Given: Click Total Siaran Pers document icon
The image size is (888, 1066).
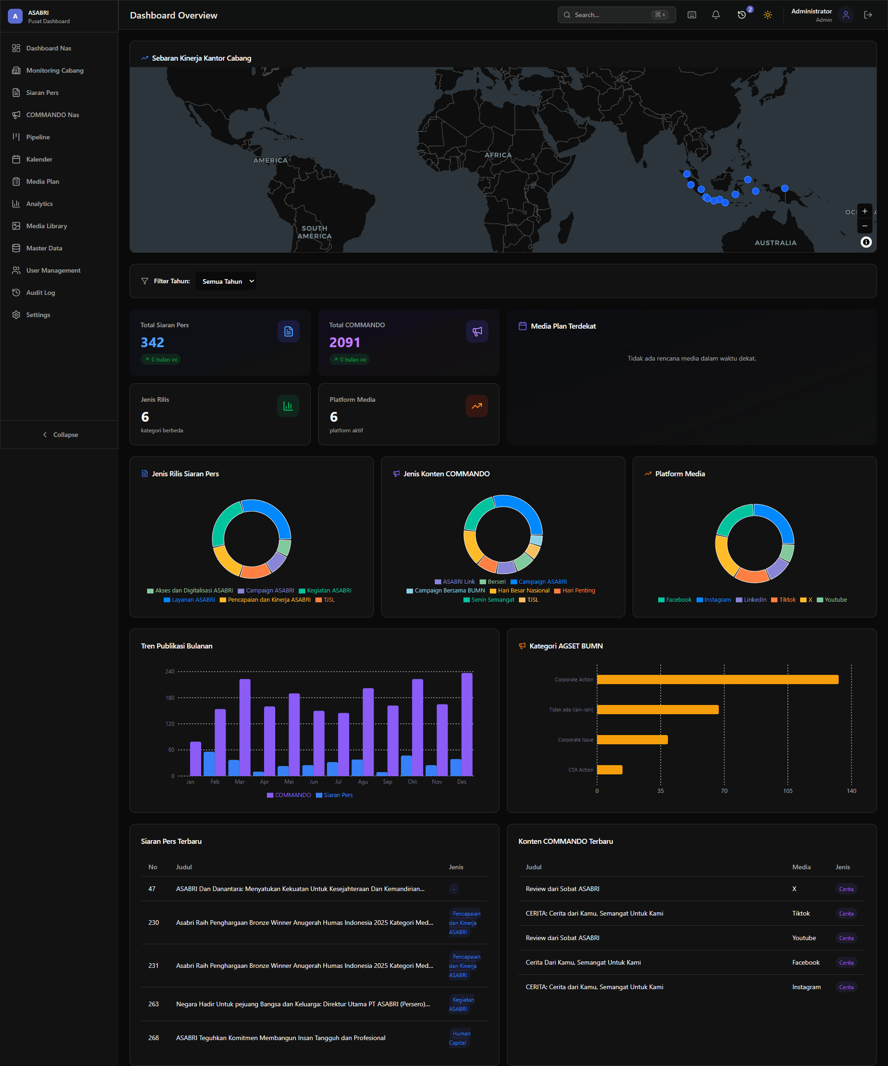Looking at the screenshot, I should [289, 331].
